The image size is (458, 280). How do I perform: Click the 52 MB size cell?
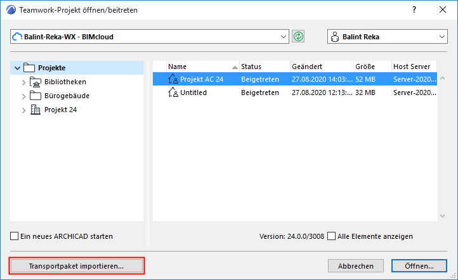[365, 79]
